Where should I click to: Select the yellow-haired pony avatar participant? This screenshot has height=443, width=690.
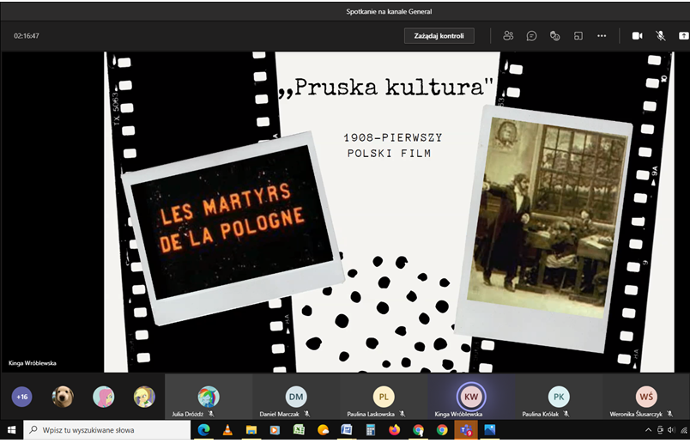point(144,397)
